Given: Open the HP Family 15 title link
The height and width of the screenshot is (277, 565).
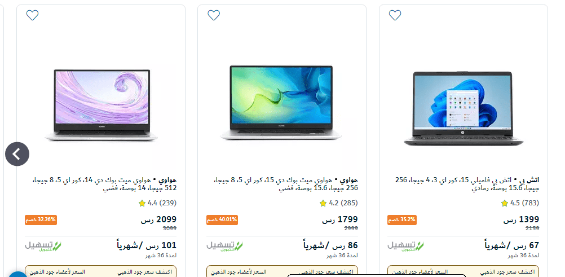Looking at the screenshot, I should coord(467,183).
